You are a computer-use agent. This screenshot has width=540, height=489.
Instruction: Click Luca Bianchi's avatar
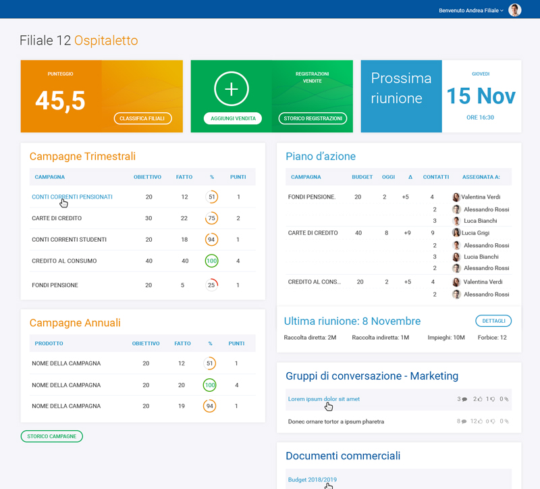click(456, 221)
